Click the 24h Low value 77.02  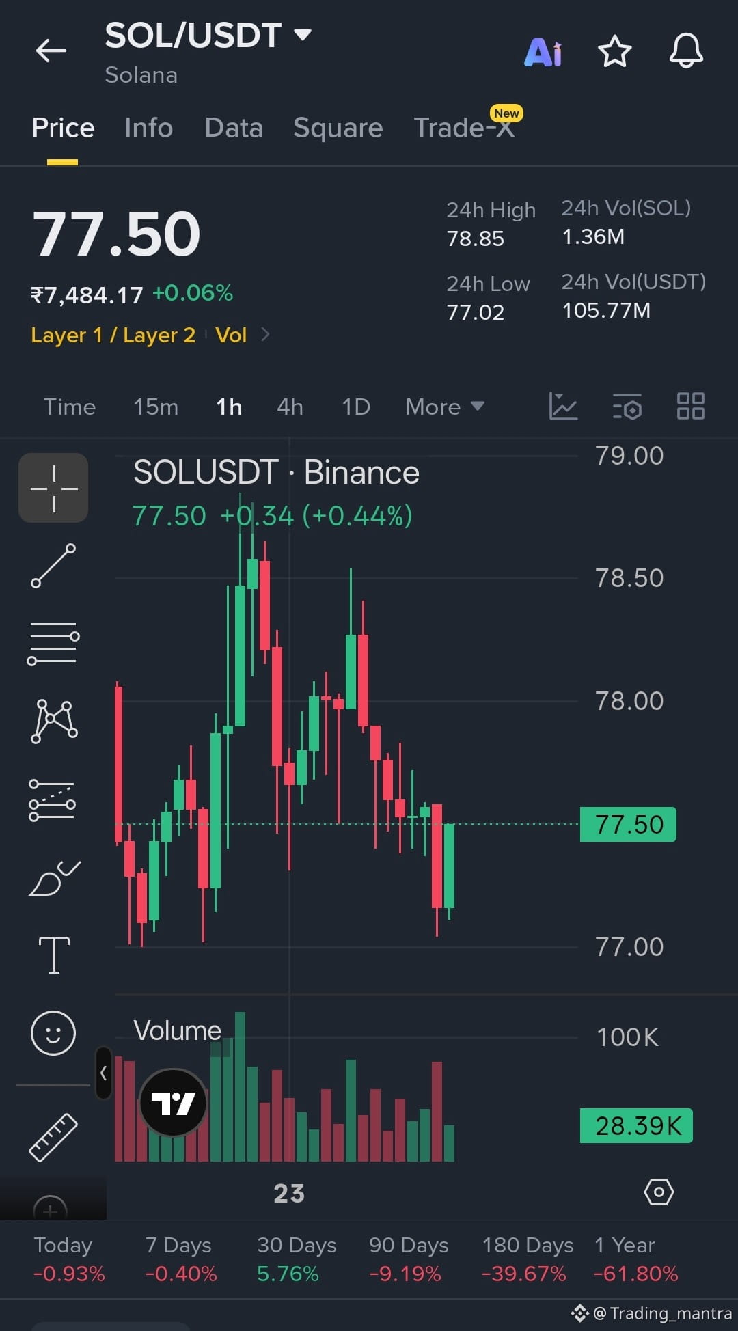click(x=475, y=312)
